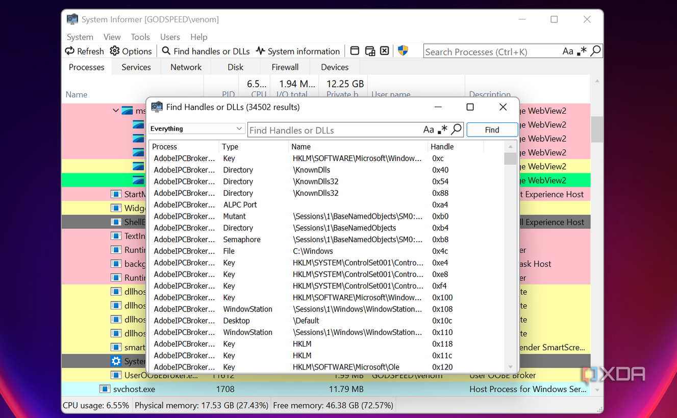This screenshot has width=677, height=418.
Task: Click the System Informer title bar icon
Action: coord(72,19)
